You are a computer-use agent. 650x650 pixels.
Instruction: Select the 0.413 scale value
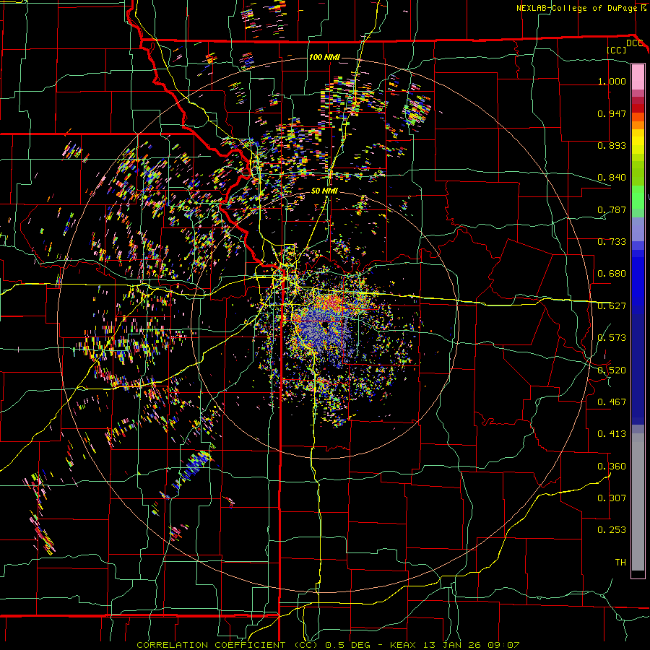612,434
